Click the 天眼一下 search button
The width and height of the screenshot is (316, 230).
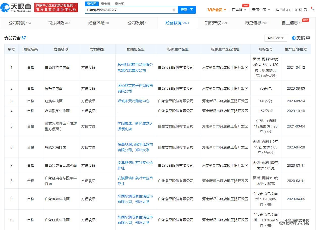tap(187, 10)
